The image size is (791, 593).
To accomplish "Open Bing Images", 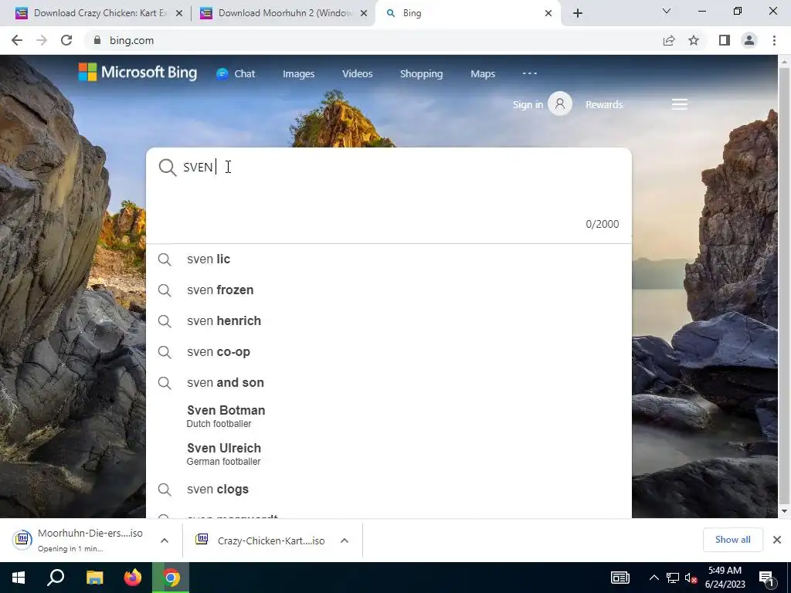I will (x=298, y=73).
